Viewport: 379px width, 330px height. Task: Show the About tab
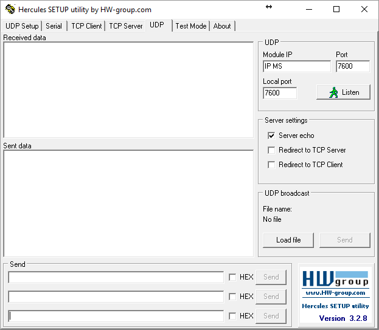[x=222, y=26]
